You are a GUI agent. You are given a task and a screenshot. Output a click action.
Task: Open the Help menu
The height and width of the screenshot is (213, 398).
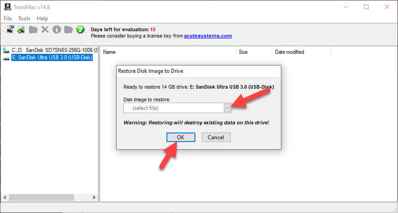[42, 19]
